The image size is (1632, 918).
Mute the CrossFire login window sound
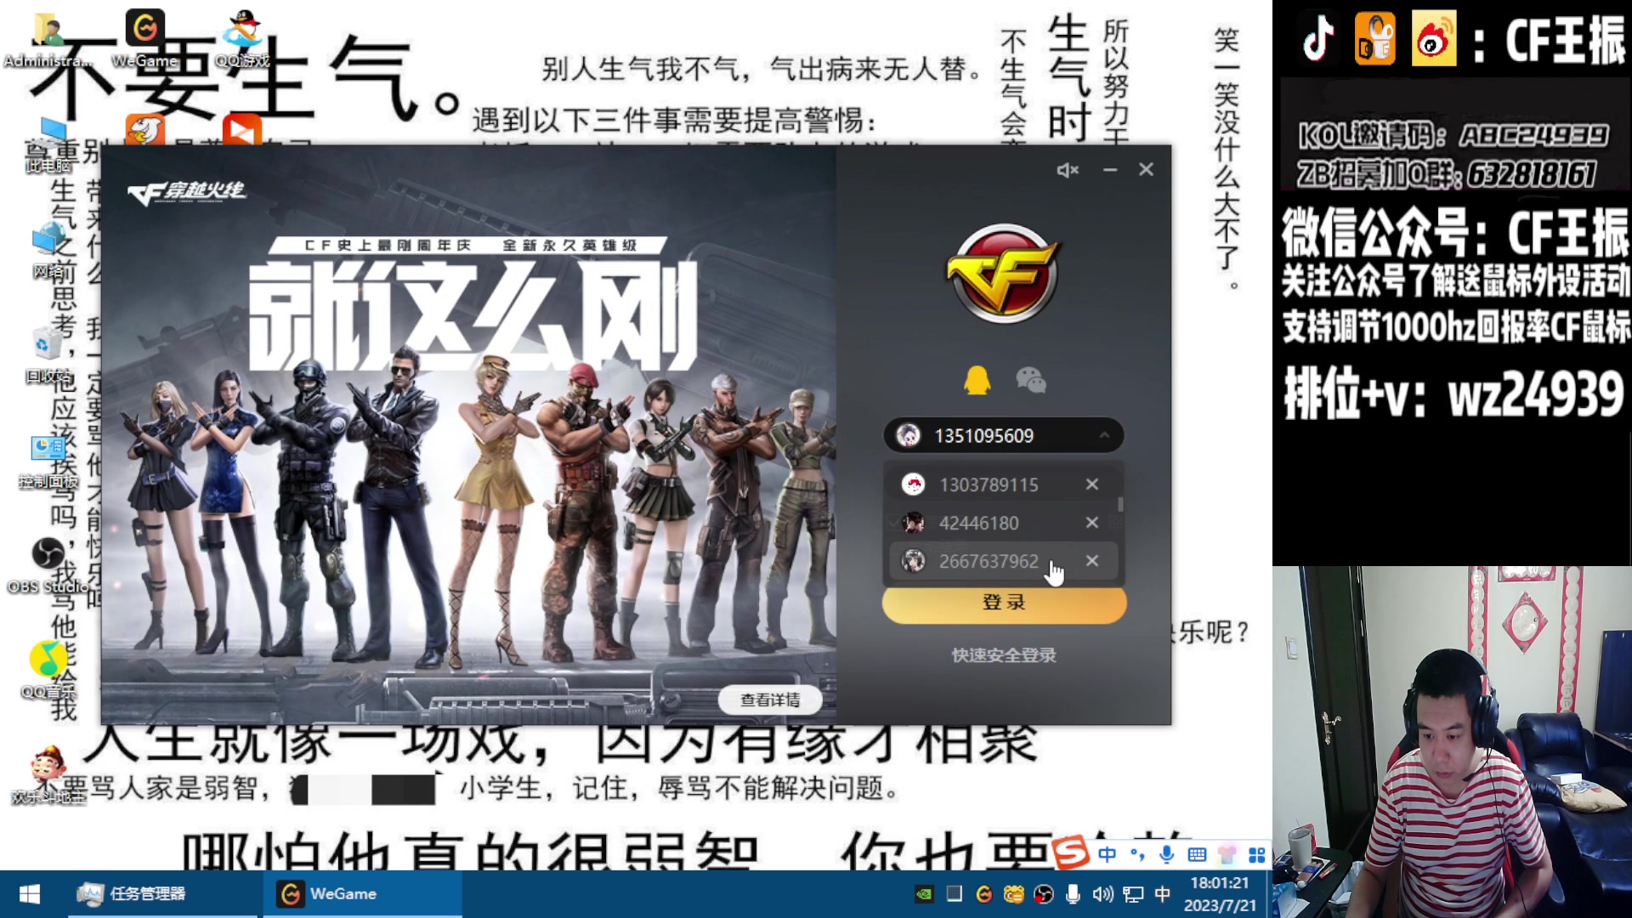point(1067,170)
